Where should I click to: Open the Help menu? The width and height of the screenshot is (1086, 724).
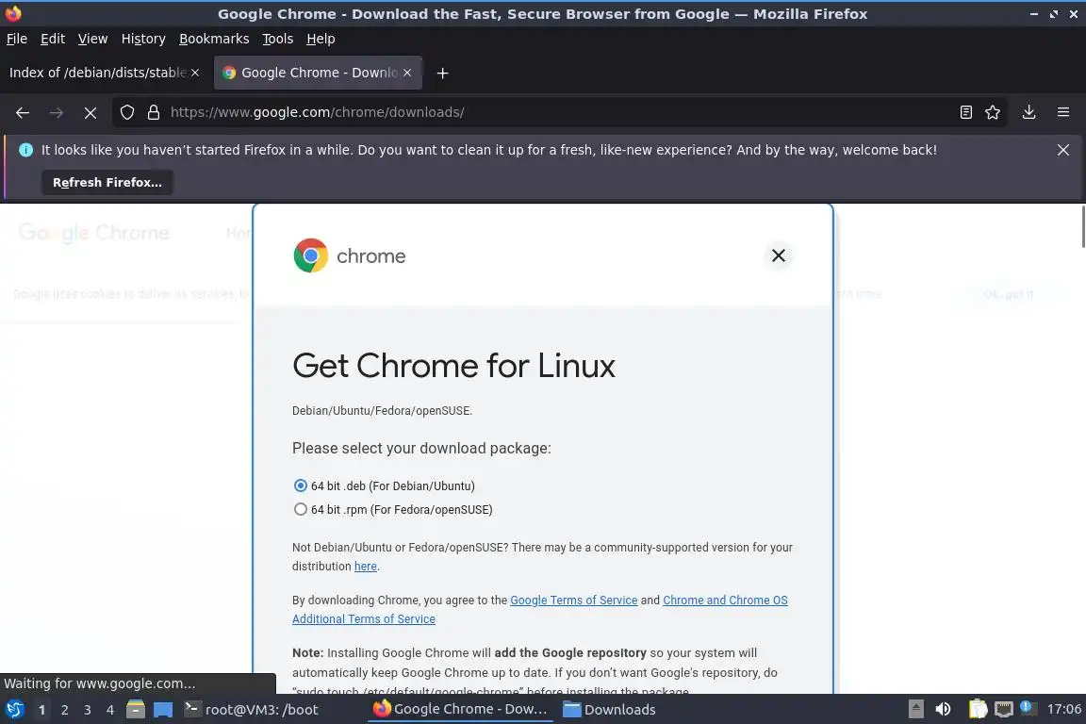(x=321, y=39)
